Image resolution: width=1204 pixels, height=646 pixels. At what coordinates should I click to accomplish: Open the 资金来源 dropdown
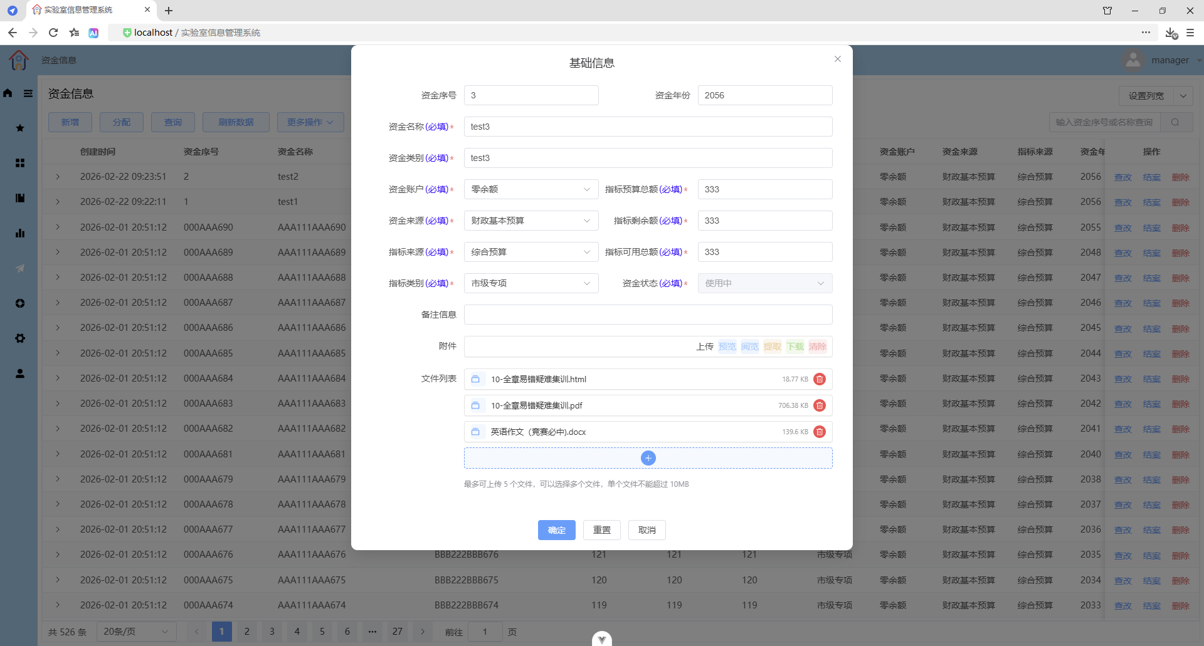(531, 221)
